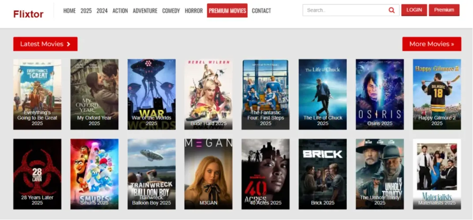
Task: Open Happy Gilmore 2 poster
Action: (x=437, y=94)
